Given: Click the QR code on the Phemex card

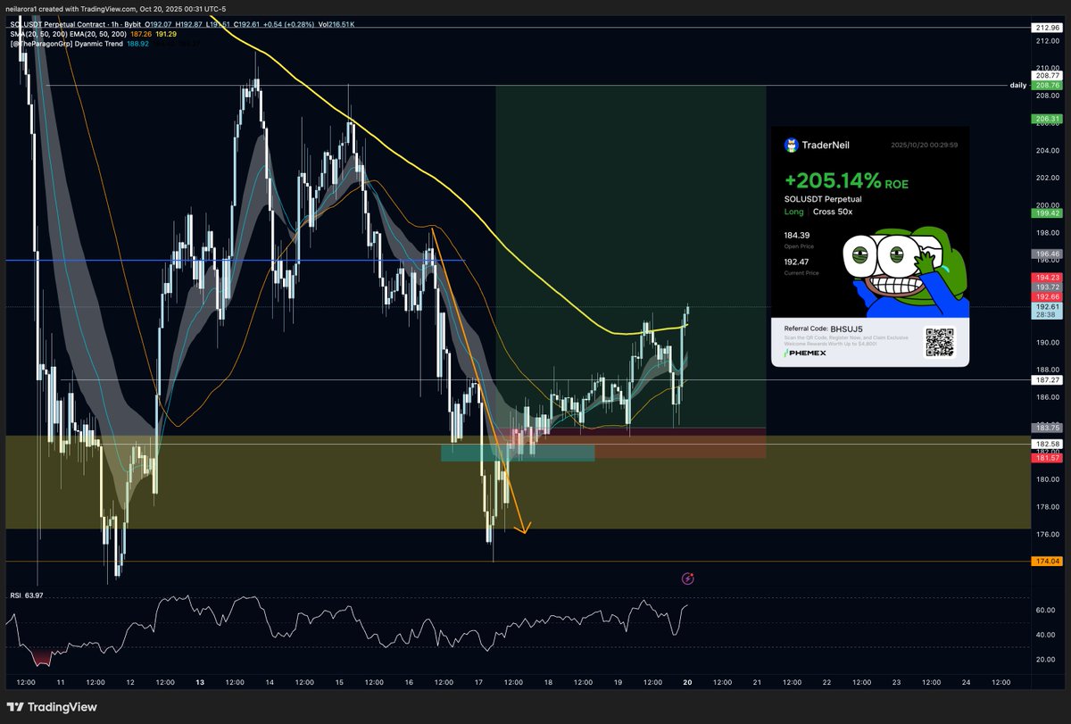Looking at the screenshot, I should 939,342.
